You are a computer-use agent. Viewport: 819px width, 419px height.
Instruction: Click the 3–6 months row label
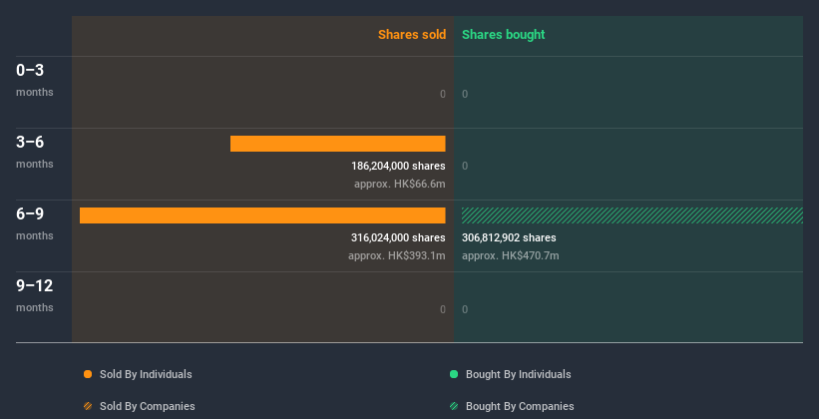pyautogui.click(x=35, y=152)
